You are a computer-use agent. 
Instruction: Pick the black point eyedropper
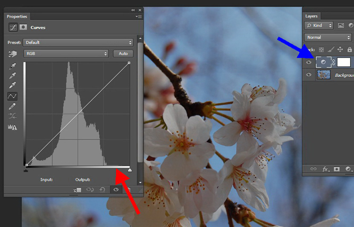click(x=12, y=66)
